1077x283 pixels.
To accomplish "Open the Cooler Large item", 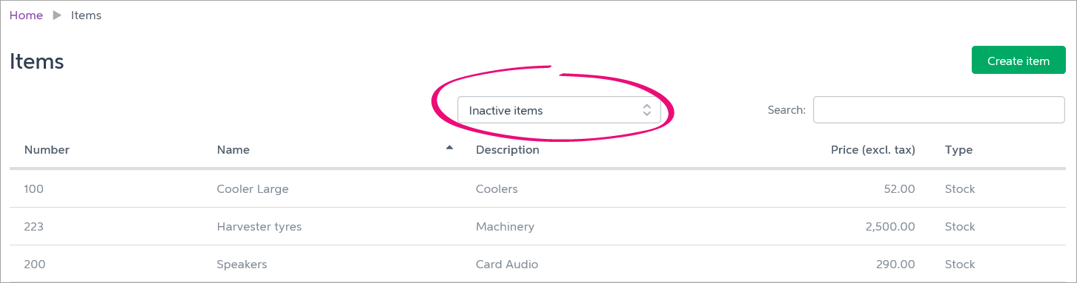I will pos(253,189).
